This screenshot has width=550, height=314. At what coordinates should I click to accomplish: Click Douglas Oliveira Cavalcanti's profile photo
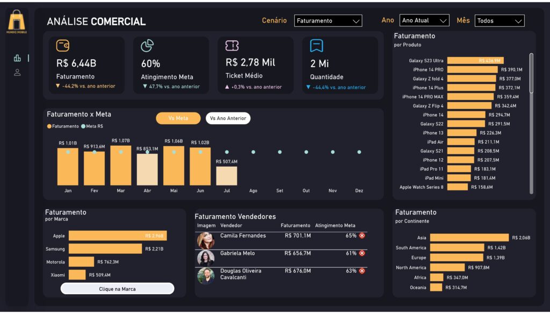[206, 276]
